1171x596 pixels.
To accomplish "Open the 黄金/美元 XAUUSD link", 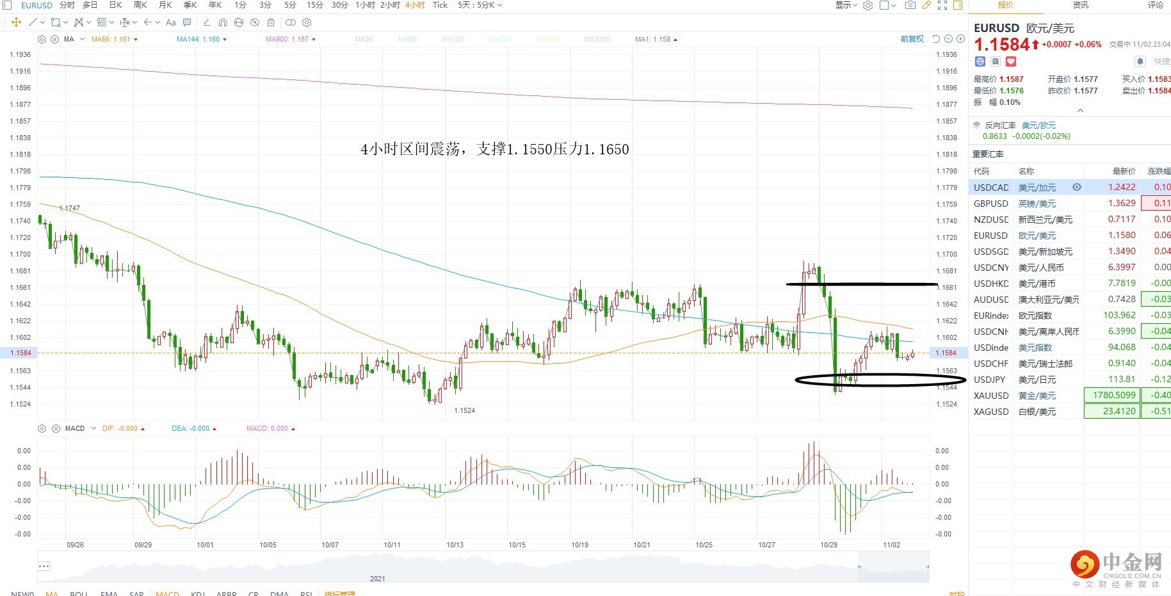I will (1037, 396).
